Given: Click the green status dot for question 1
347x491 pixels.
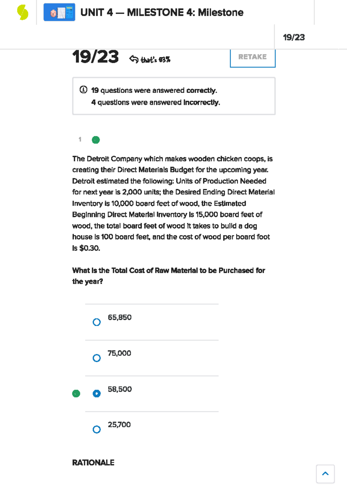Looking at the screenshot, I should pos(96,140).
